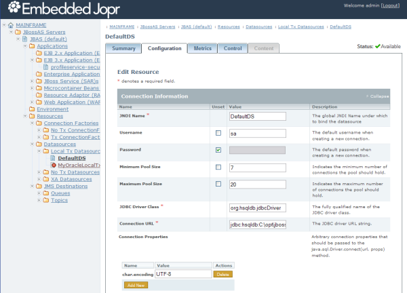
Task: Expand the No Tx Datasources node
Action: tap(39, 172)
